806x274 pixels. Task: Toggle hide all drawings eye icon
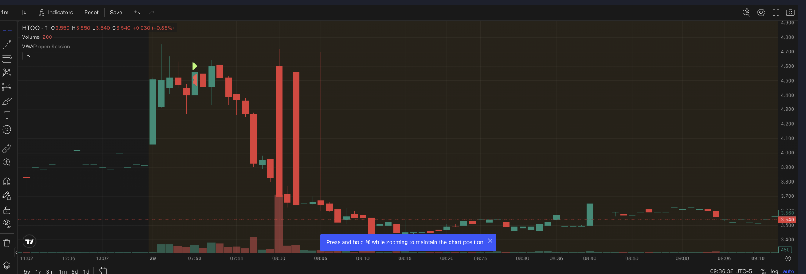[x=7, y=224]
